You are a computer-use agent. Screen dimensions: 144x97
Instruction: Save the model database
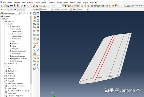9,6
